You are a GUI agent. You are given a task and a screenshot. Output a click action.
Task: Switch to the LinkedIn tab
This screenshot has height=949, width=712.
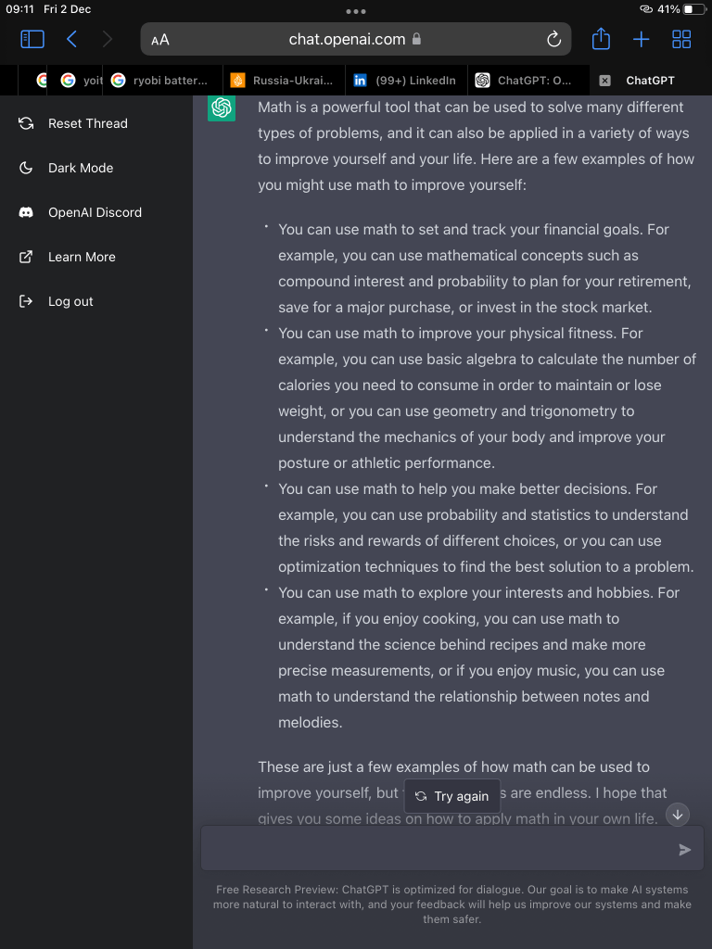click(x=406, y=81)
